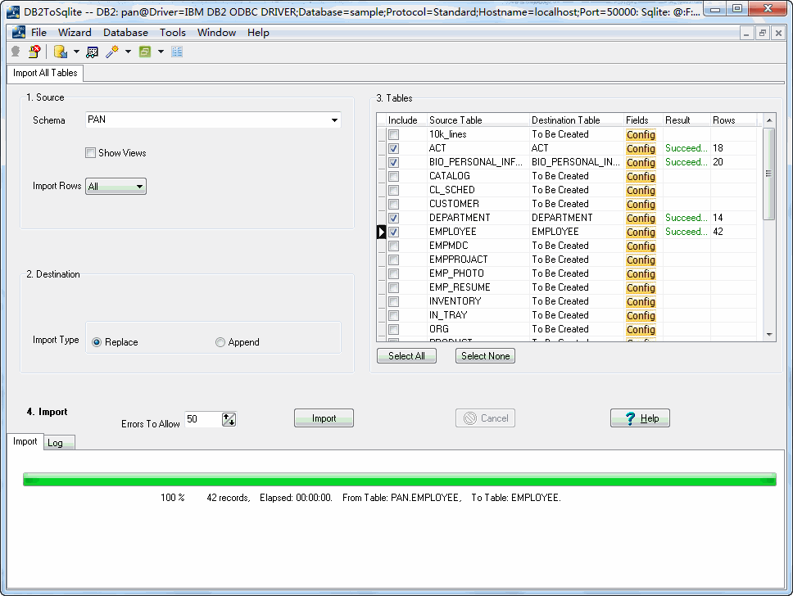Select the Append import type radio button
Viewport: 793px width, 596px height.
(220, 342)
